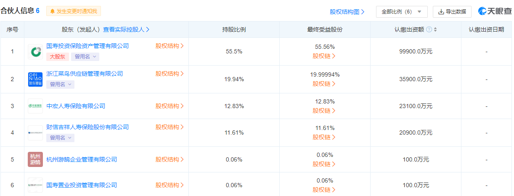Open 股权结构 for 国寿置业投资管理

click(170, 185)
